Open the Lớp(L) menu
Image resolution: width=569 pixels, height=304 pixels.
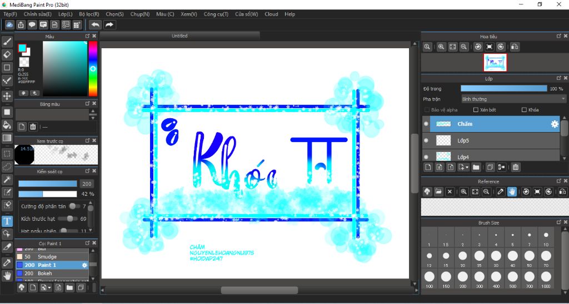pyautogui.click(x=66, y=14)
